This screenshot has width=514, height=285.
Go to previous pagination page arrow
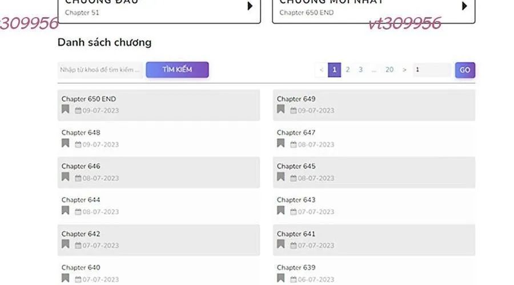(322, 70)
